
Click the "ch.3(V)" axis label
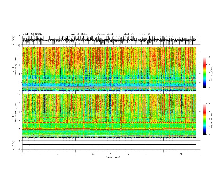14,145
